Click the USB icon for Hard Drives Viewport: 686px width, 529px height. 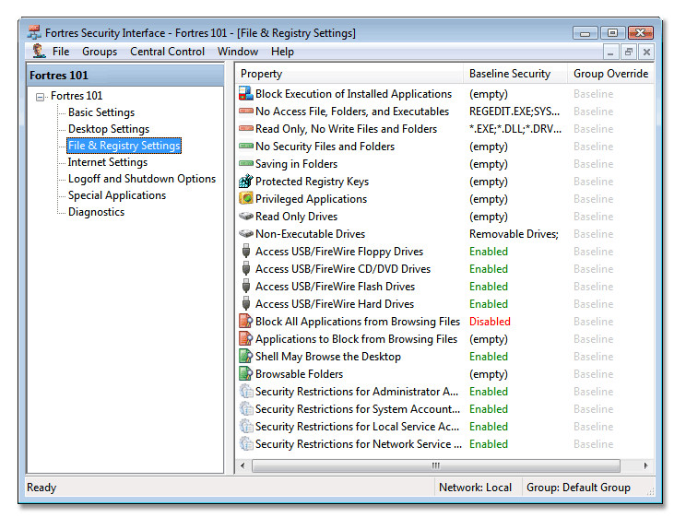click(x=246, y=303)
